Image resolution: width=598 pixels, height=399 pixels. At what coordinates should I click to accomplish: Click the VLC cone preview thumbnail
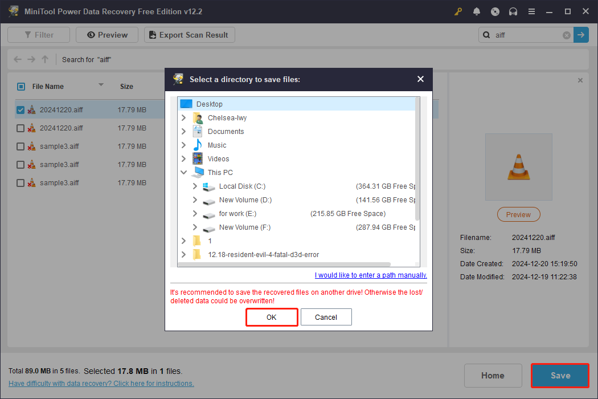point(519,167)
